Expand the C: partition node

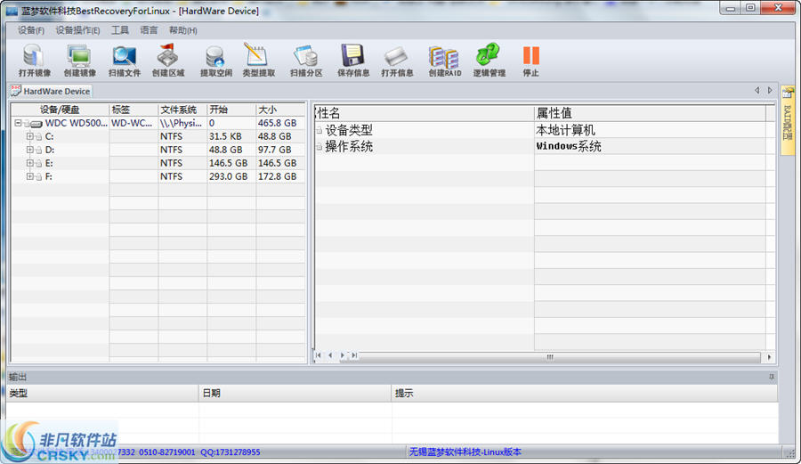29,136
